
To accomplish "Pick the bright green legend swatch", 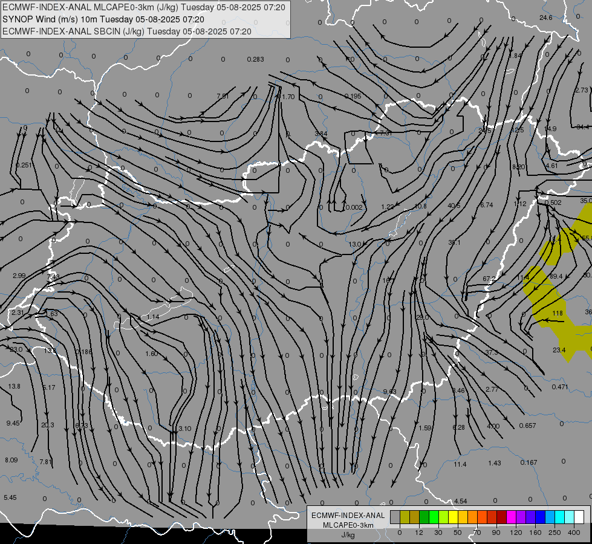I will (434, 517).
